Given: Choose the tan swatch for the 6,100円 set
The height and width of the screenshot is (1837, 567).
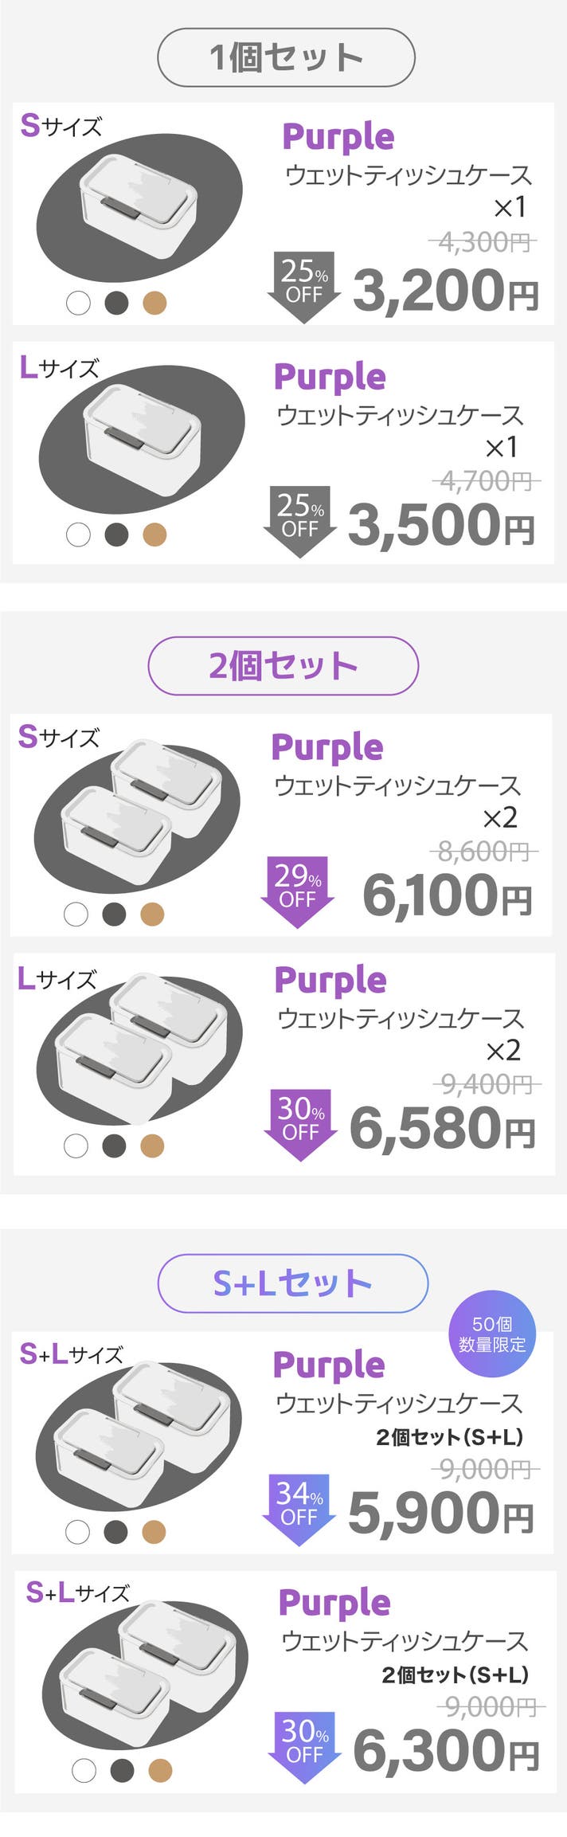Looking at the screenshot, I should coord(152,914).
